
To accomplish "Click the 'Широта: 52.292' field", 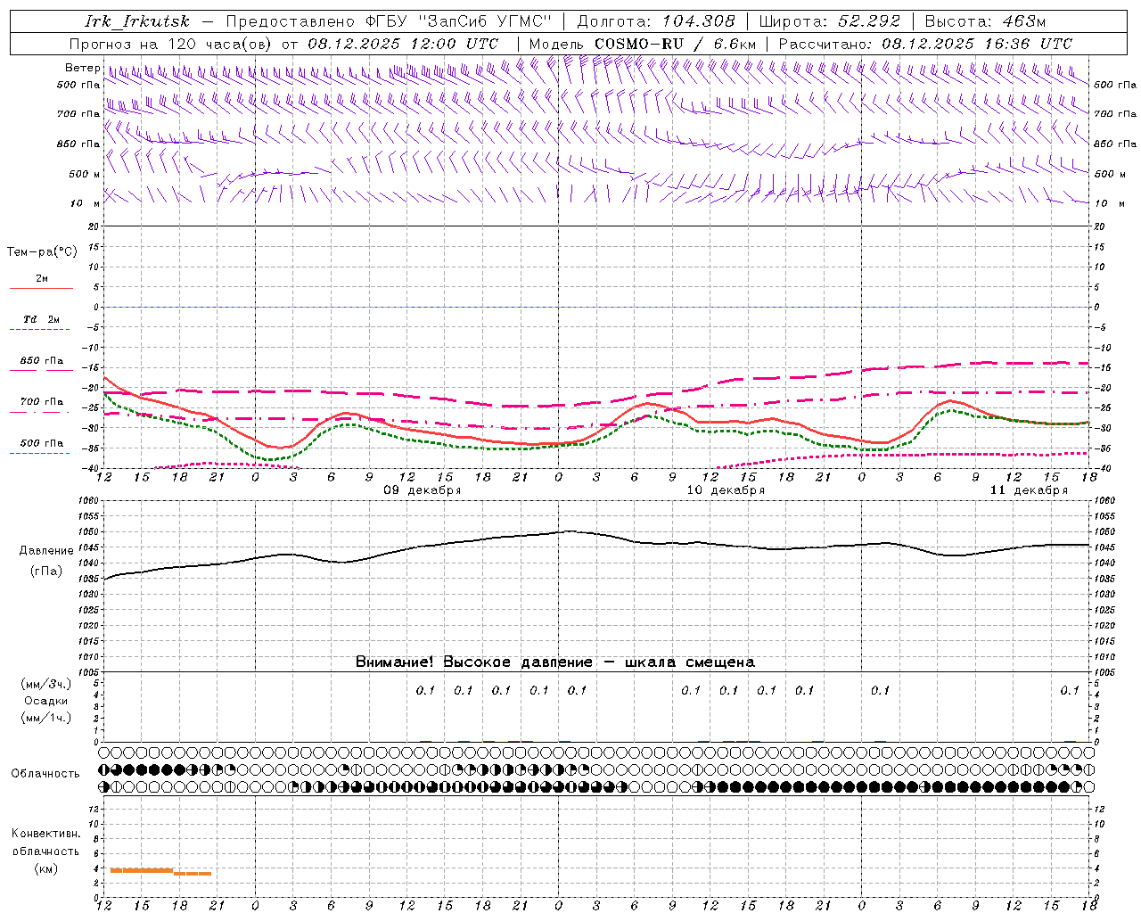I will tap(829, 21).
